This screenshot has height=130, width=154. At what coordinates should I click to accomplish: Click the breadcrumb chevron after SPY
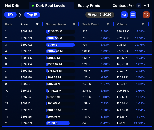tap(20, 15)
